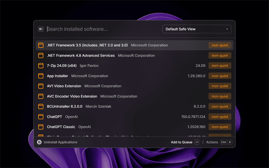The image size is (269, 168).
Task: Click Uninstall Applications label in footer
Action: pos(61,142)
